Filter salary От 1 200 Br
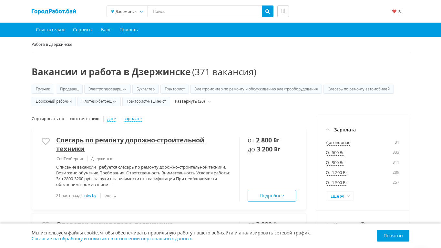441x248 pixels. (x=336, y=173)
